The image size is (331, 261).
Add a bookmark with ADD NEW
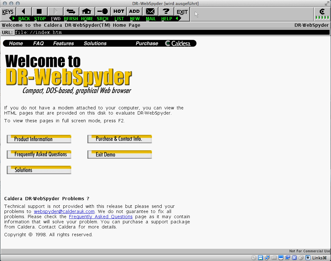click(135, 12)
